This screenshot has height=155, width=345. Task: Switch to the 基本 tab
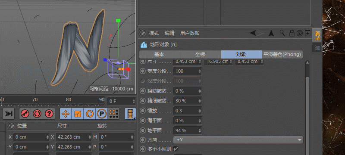coord(160,54)
